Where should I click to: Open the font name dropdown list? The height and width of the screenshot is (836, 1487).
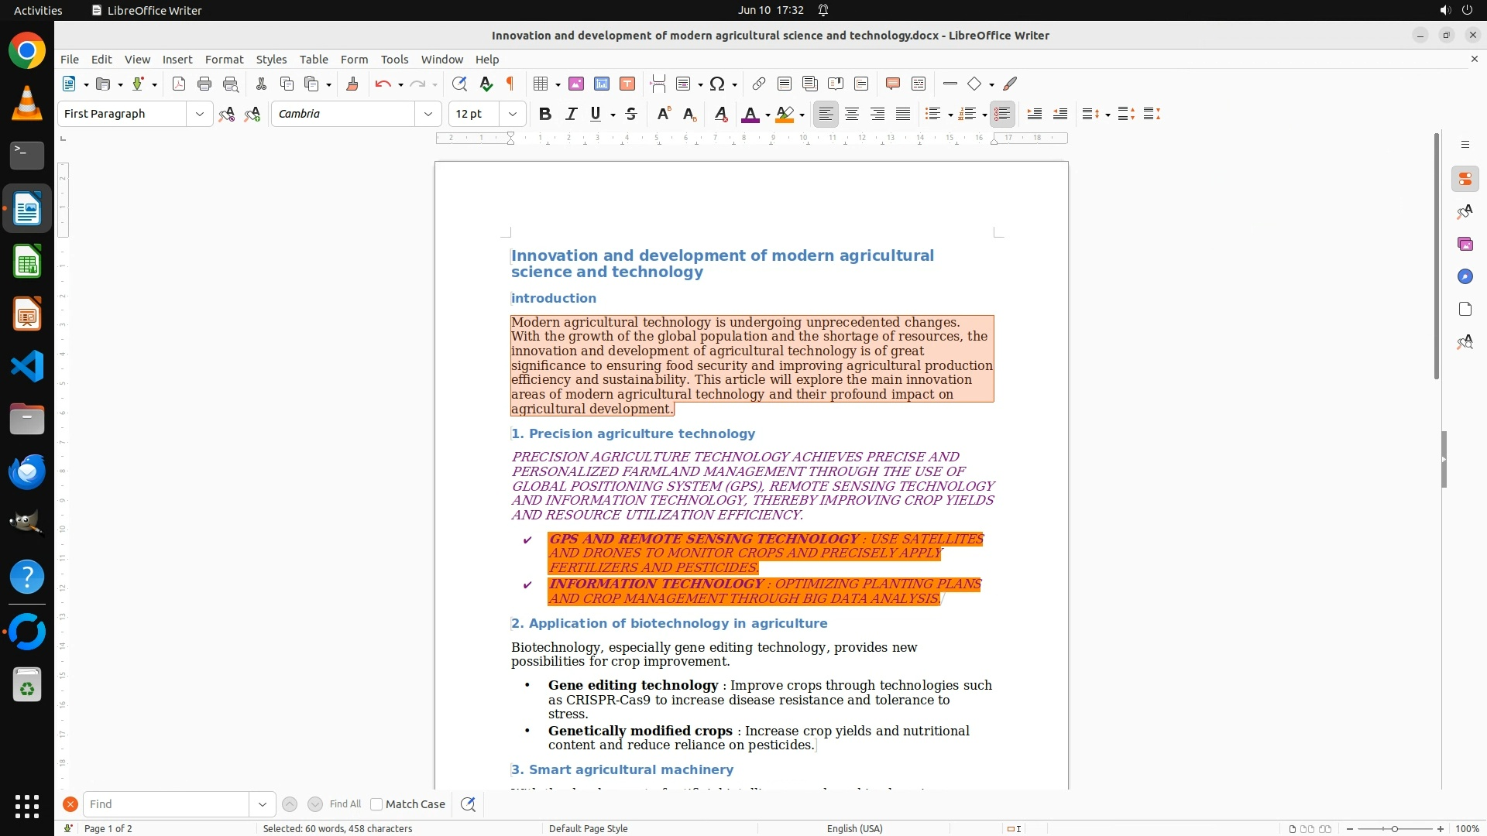(428, 114)
